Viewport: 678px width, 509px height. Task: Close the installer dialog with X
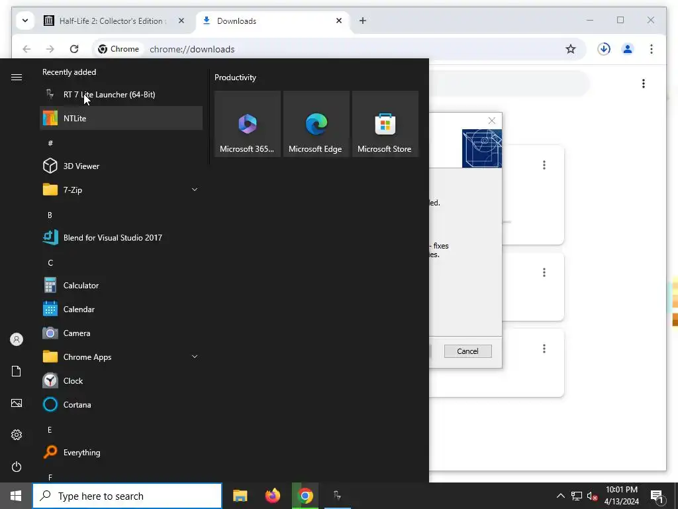click(492, 121)
